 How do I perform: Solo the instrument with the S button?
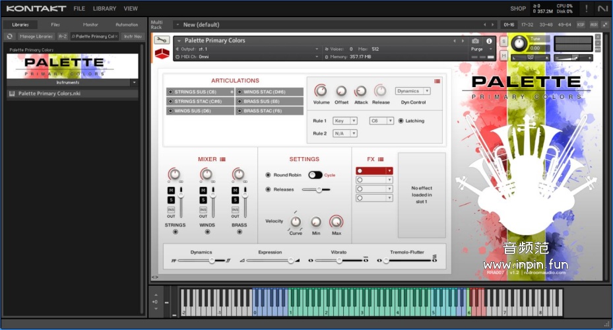click(x=503, y=41)
